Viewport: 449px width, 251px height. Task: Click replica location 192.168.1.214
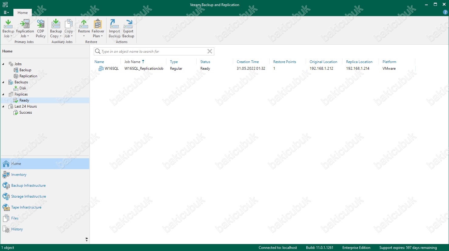click(x=358, y=69)
